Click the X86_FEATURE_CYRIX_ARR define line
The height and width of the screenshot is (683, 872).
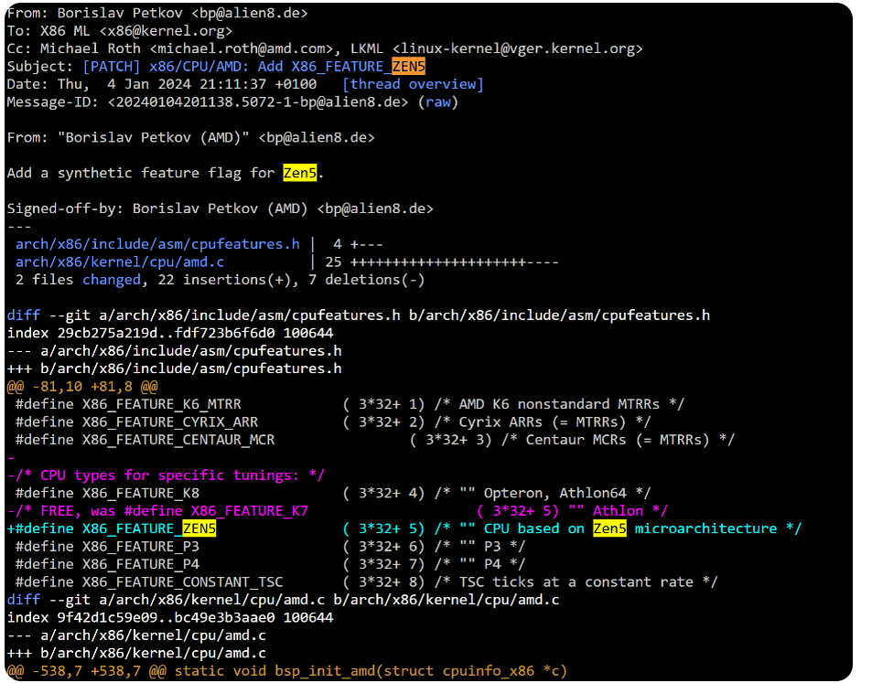(x=333, y=422)
